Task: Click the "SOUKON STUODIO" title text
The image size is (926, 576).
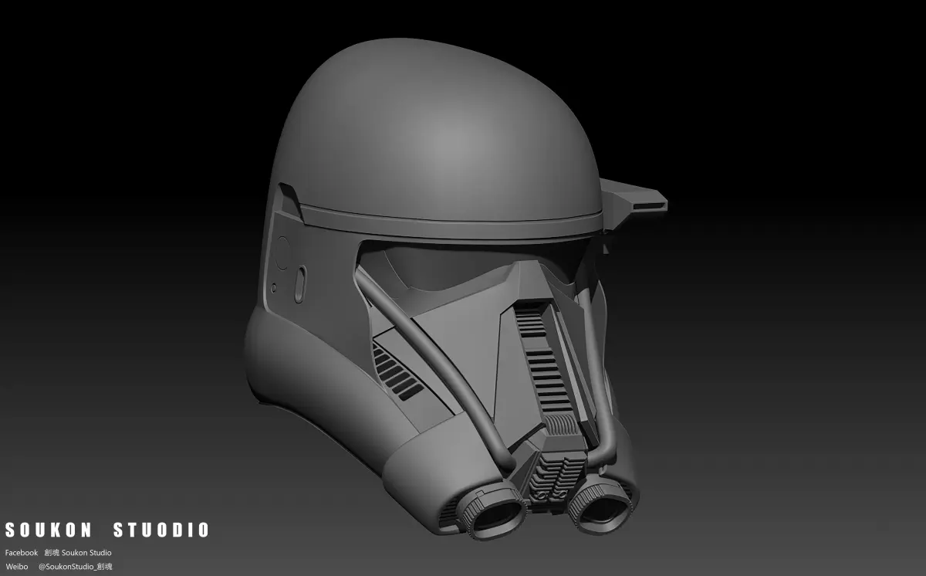Action: [107, 530]
